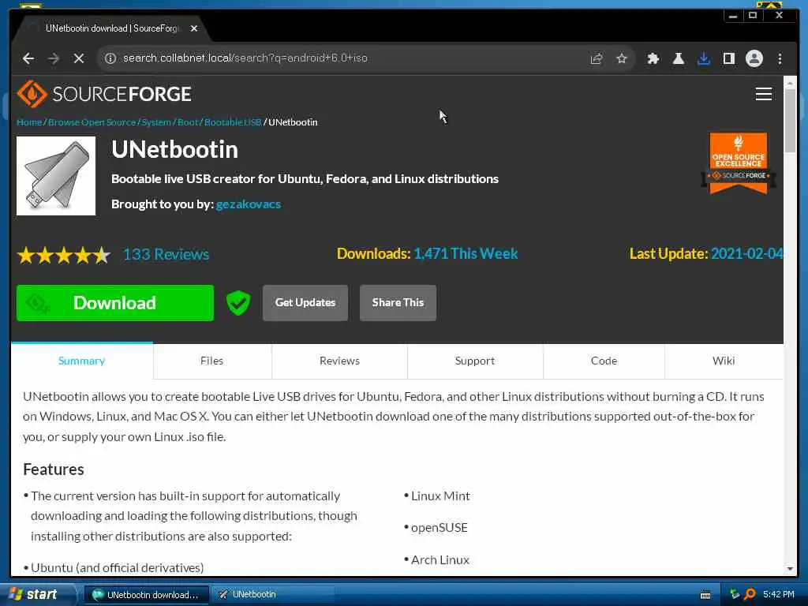The height and width of the screenshot is (606, 808).
Task: Open Chrome Labs flask icon
Action: tap(678, 58)
